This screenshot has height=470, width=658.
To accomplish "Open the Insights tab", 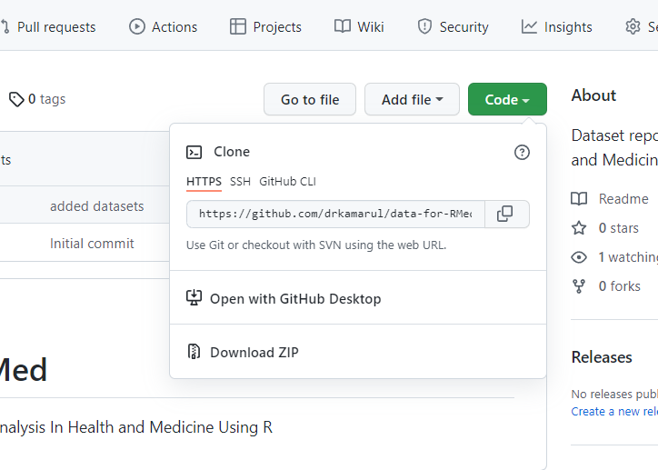I will coord(556,26).
